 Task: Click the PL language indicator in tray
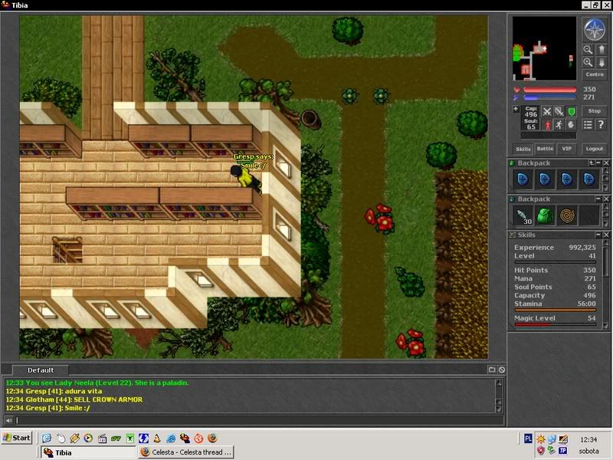(528, 439)
